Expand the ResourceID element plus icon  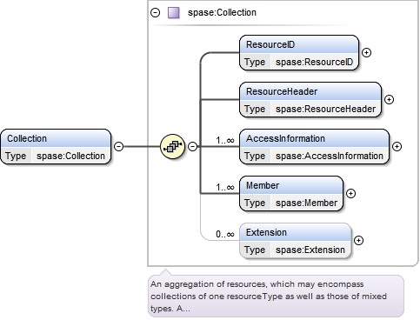pos(367,52)
